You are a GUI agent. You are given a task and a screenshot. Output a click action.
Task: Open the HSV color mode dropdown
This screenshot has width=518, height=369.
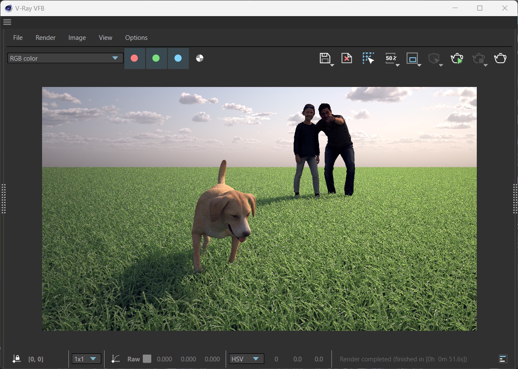click(246, 359)
